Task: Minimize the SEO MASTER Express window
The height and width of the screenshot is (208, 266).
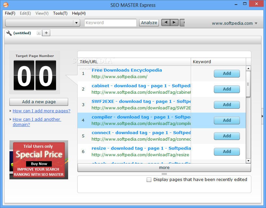Action: click(x=236, y=4)
